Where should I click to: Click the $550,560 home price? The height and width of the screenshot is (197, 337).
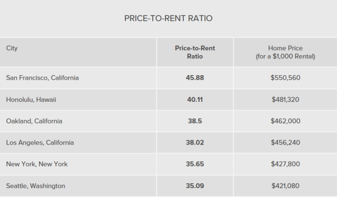(285, 78)
